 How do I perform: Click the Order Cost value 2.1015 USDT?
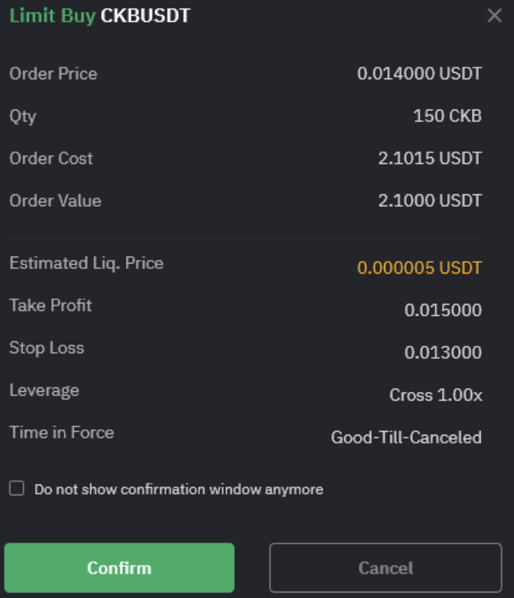point(430,159)
